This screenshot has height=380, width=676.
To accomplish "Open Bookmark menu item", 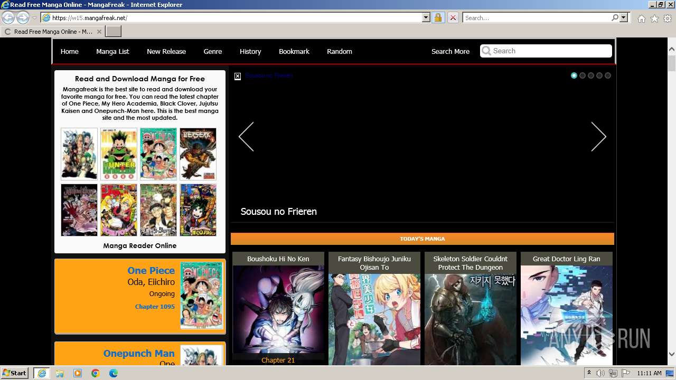I will tap(294, 51).
